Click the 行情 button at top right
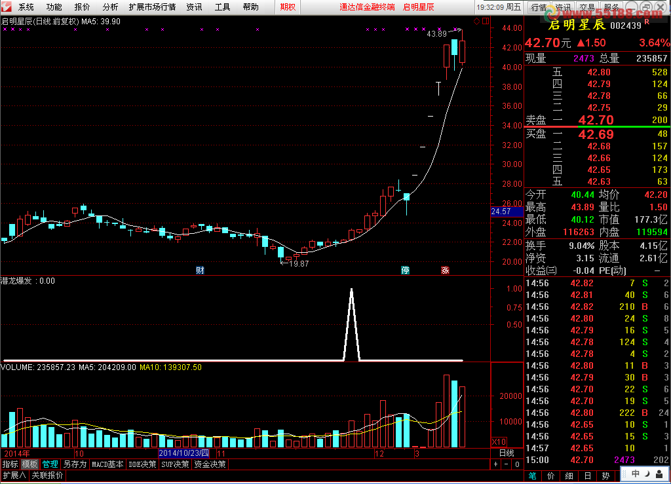Screen dimensions: 671x484 click(x=539, y=7)
